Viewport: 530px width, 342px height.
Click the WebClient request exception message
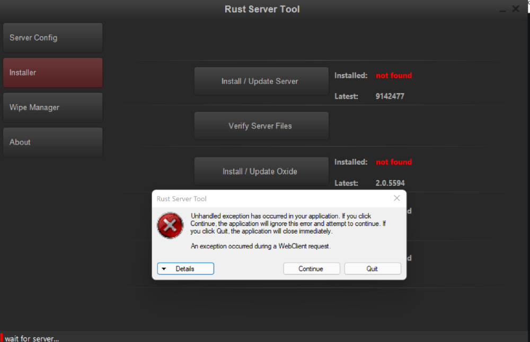tap(260, 246)
